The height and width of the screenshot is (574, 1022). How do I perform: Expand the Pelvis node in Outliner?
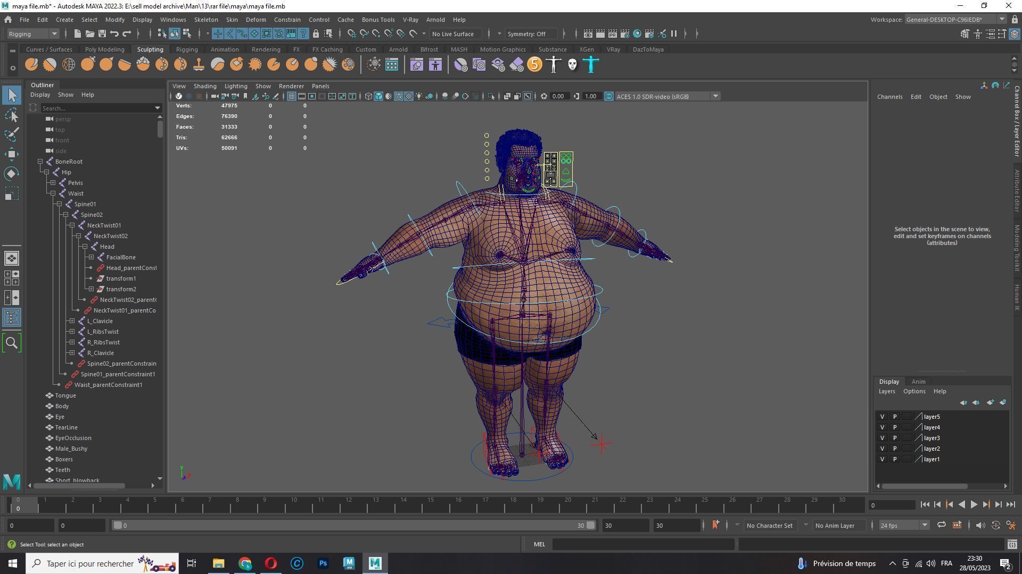(x=53, y=183)
